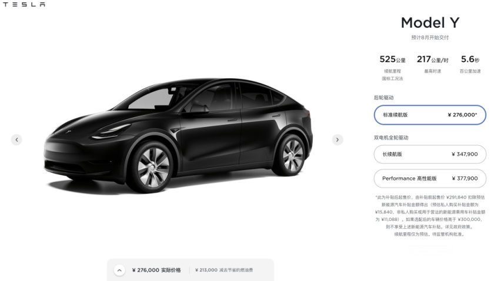The height and width of the screenshot is (281, 501).
Task: Show next car image with right arrow
Action: [338, 139]
